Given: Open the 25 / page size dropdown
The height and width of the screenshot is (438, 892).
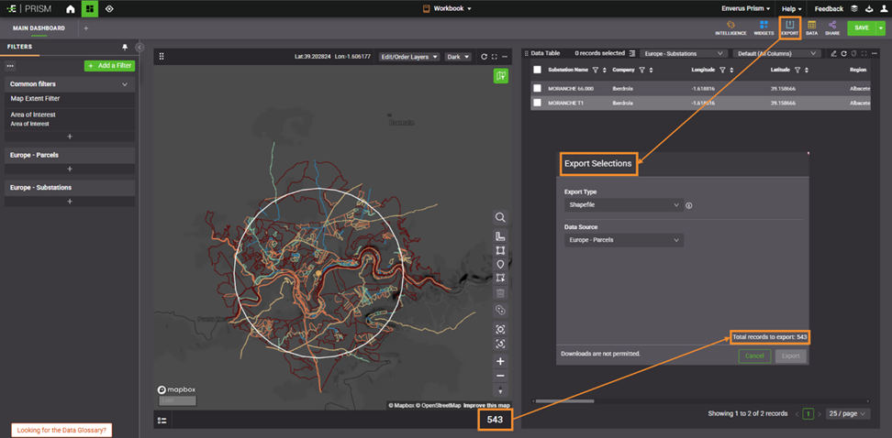Looking at the screenshot, I should click(848, 413).
